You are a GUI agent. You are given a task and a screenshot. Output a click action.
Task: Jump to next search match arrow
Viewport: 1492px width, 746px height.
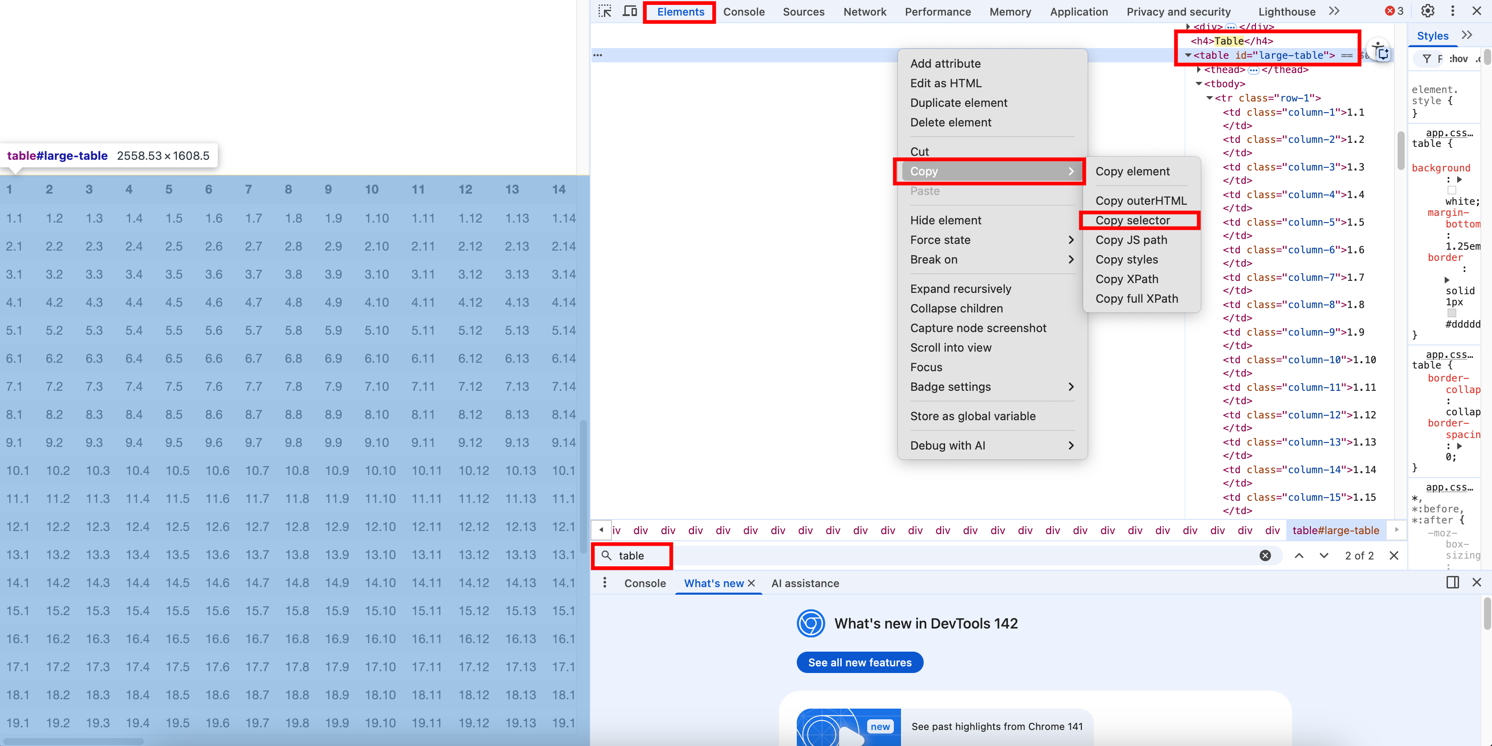click(1324, 555)
